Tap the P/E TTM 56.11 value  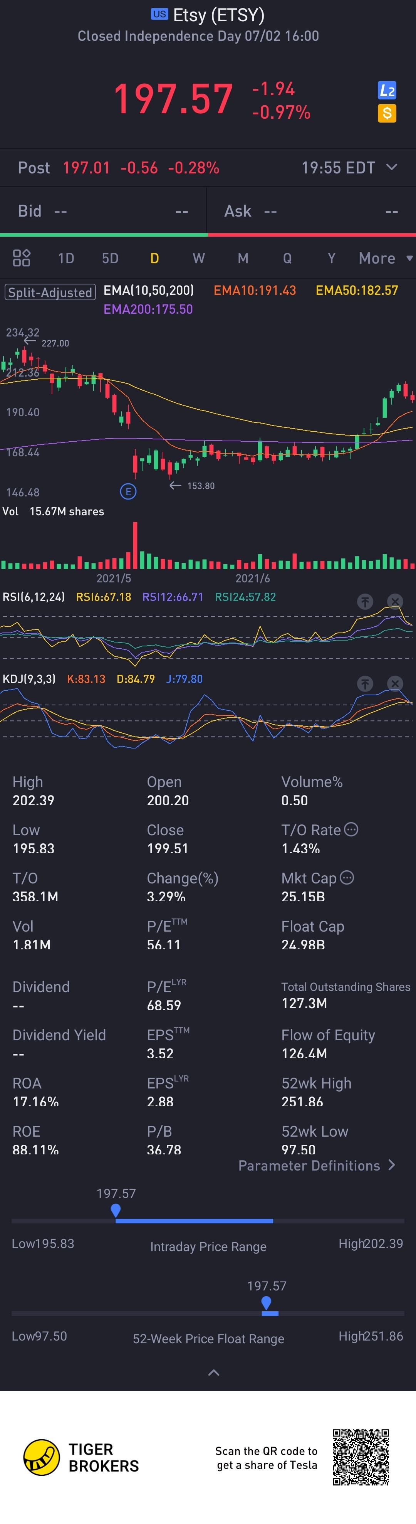click(x=164, y=944)
